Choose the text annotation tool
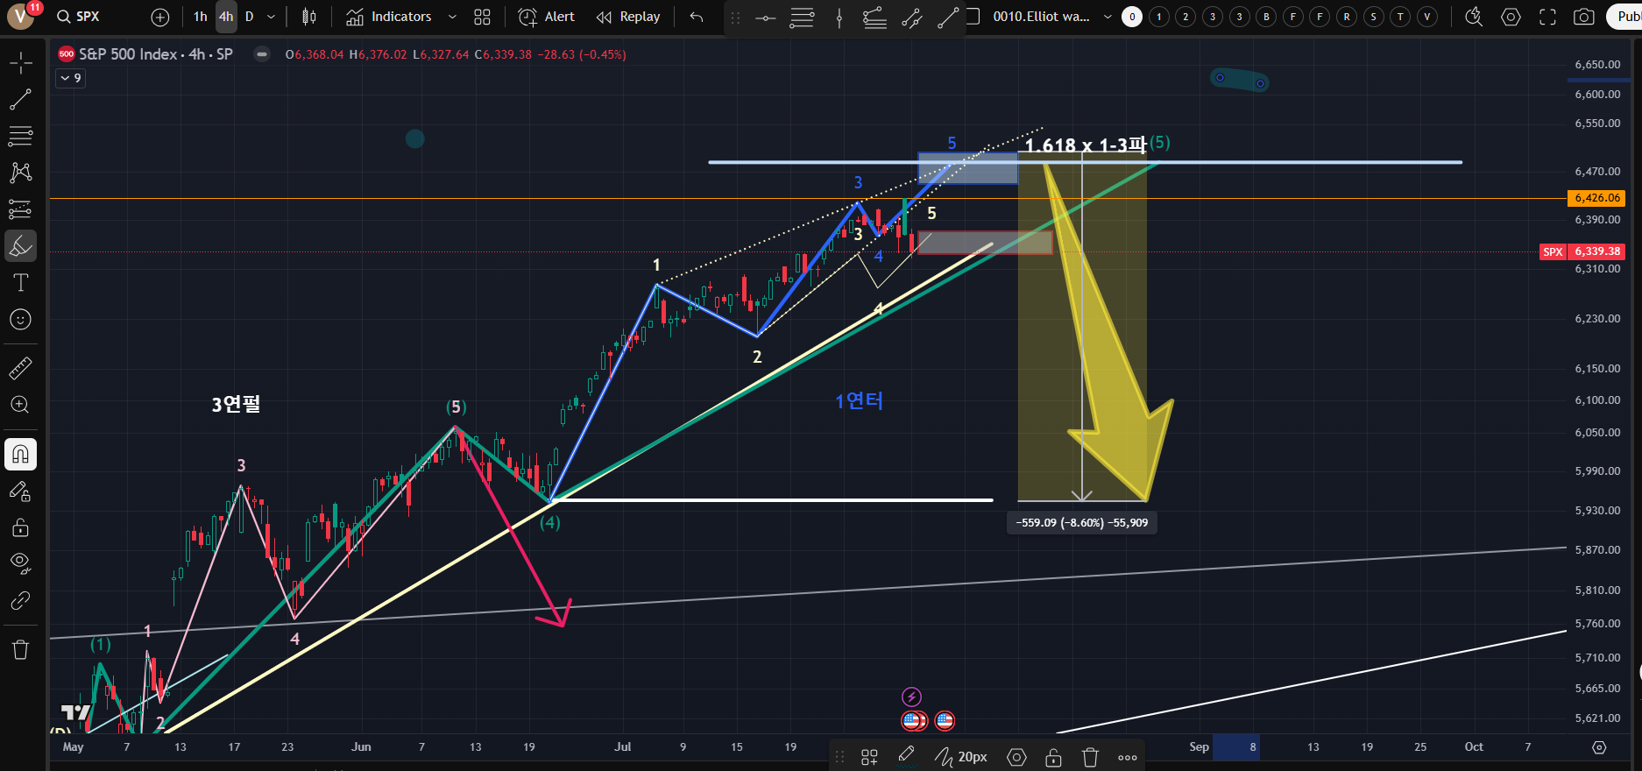Viewport: 1642px width, 771px height. pos(20,282)
